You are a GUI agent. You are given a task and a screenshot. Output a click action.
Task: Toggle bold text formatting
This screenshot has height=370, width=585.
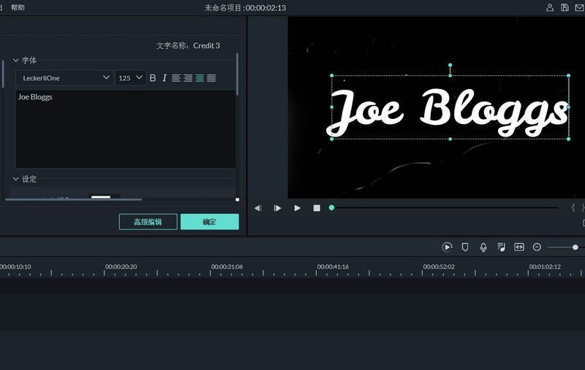click(153, 78)
